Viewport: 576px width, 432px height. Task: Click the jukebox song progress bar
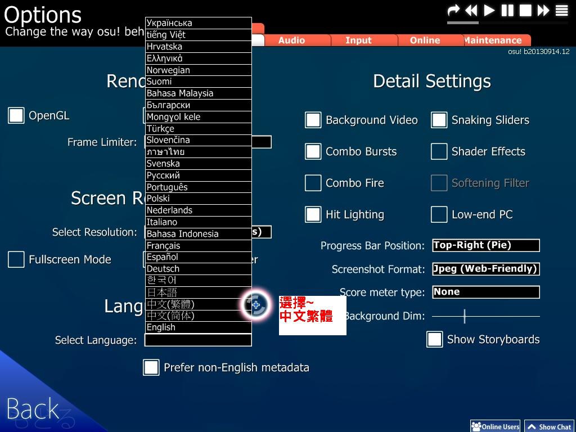click(x=508, y=22)
